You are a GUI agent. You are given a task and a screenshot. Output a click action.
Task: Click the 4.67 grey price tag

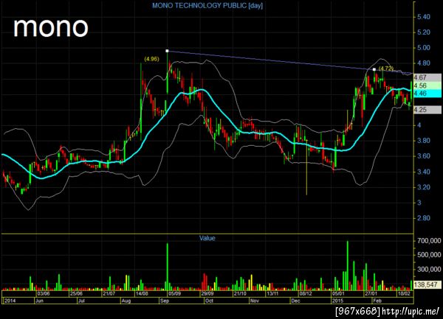click(x=427, y=77)
